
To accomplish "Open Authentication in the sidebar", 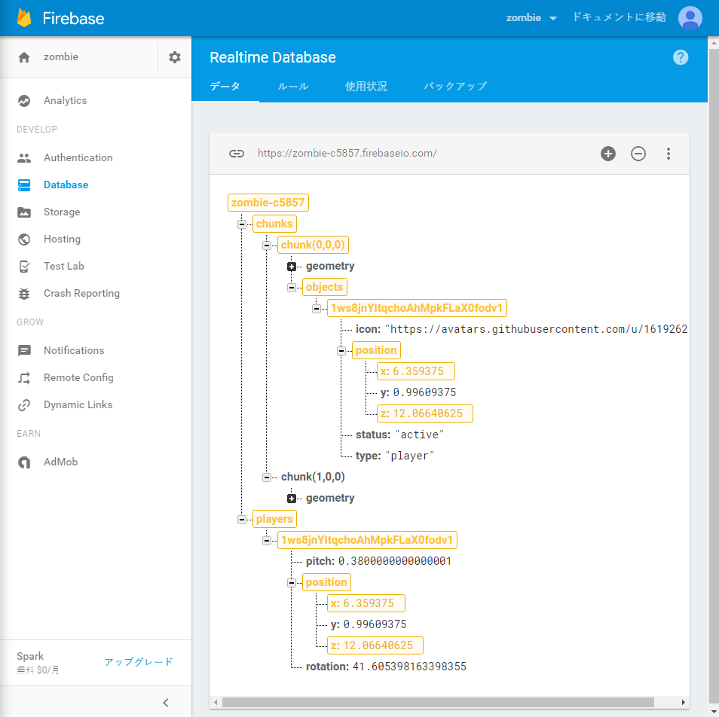I will click(78, 158).
